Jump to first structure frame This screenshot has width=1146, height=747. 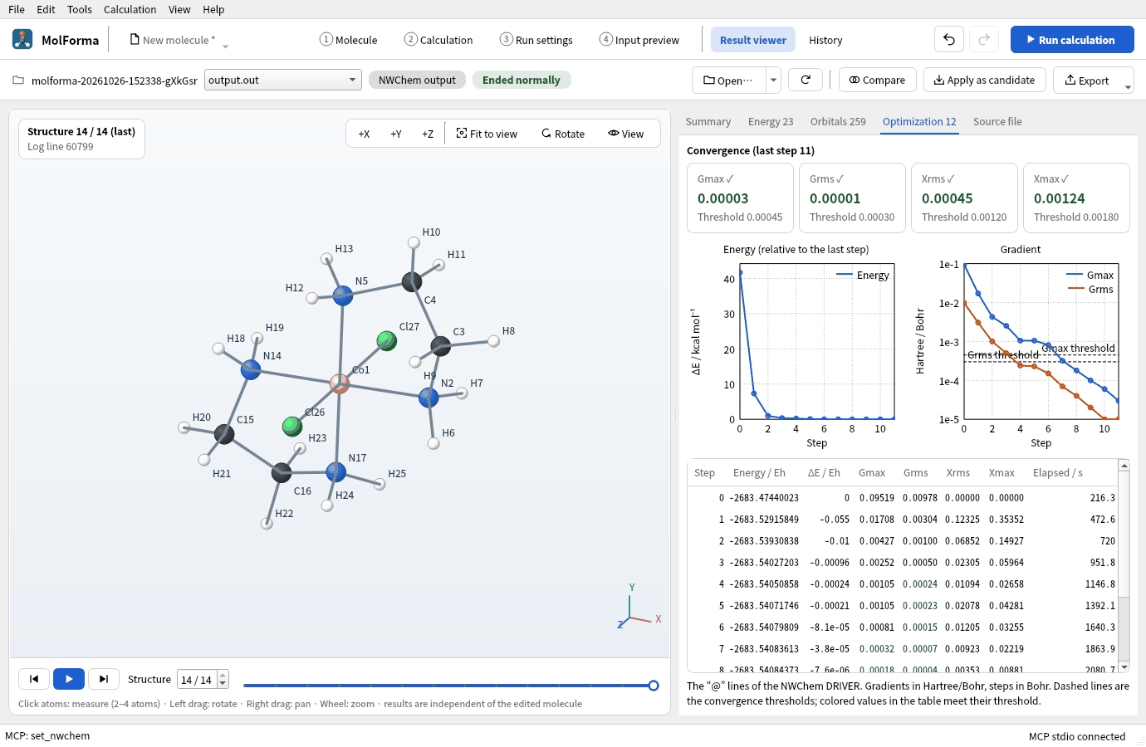pos(34,679)
